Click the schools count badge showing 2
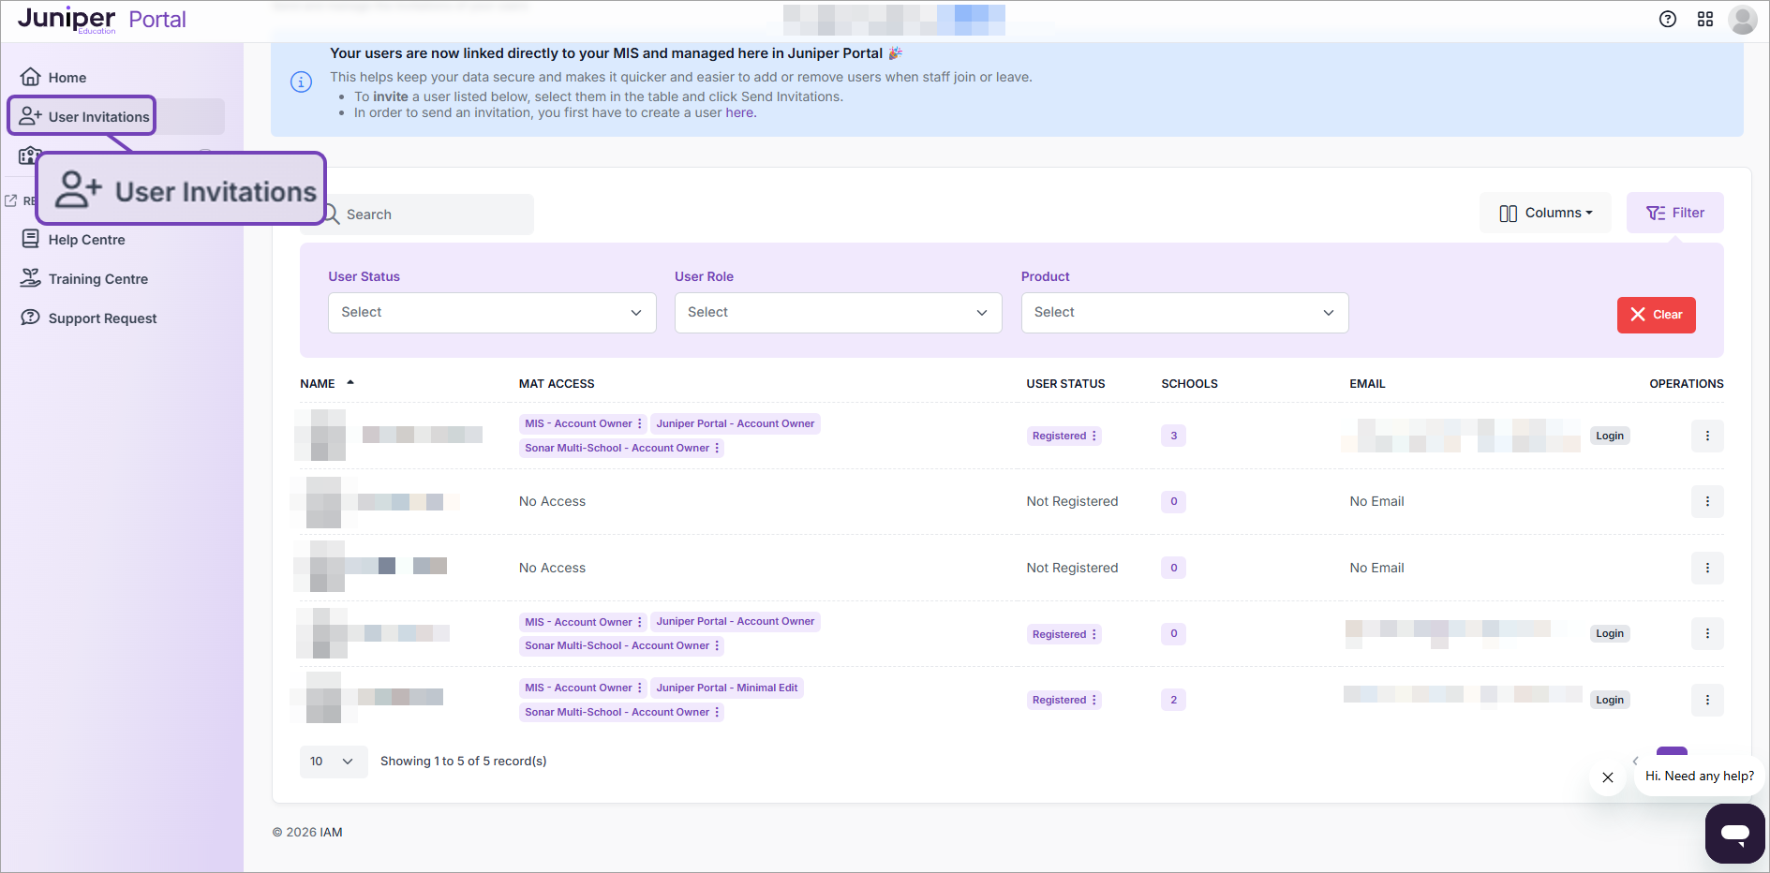Image resolution: width=1770 pixels, height=873 pixels. tap(1173, 700)
